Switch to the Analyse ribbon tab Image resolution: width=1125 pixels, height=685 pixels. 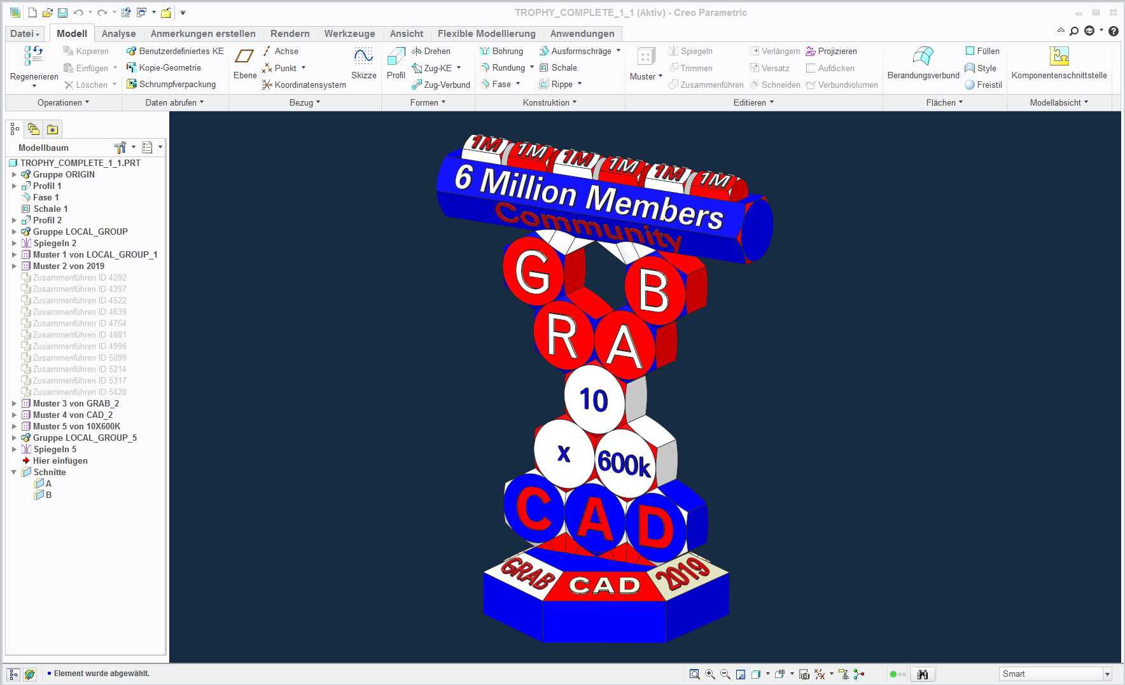tap(119, 34)
